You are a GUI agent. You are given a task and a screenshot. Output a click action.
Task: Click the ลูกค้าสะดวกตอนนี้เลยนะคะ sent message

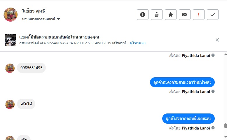click(x=188, y=118)
